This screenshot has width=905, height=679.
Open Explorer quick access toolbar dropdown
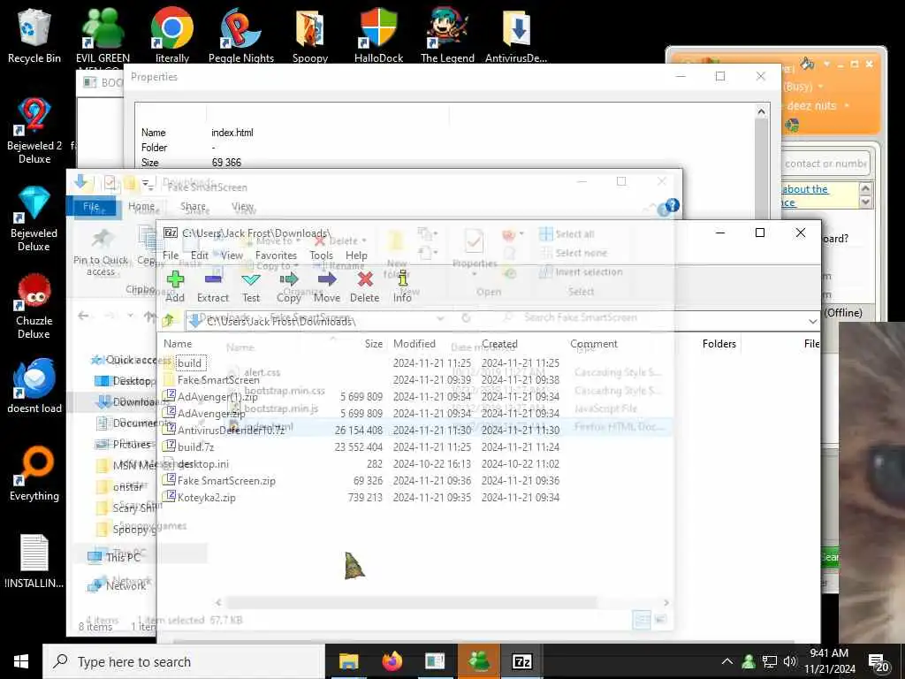coord(149,185)
